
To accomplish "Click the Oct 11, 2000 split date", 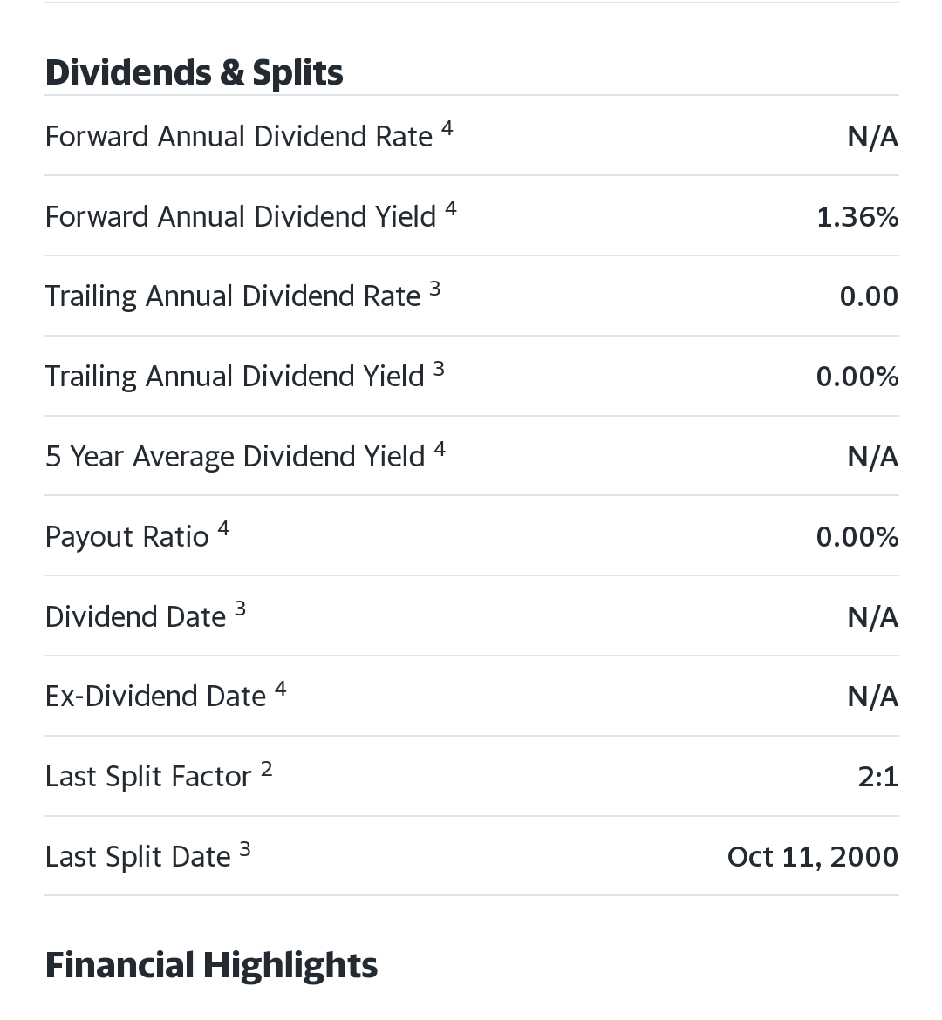I will pos(812,857).
